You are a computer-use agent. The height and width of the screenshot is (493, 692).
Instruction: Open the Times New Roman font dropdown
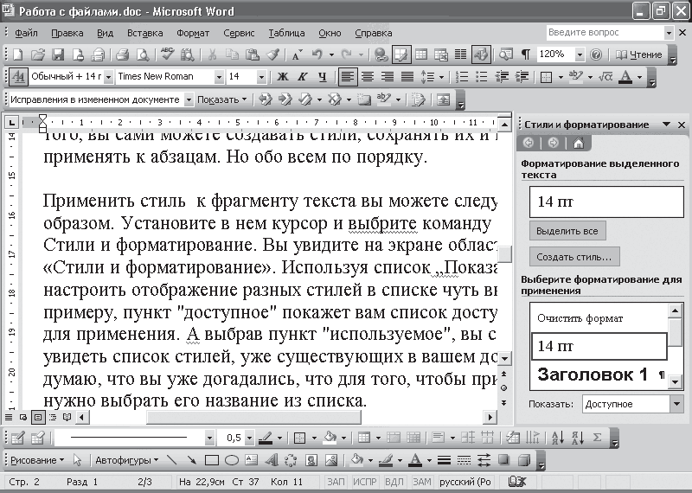coord(217,77)
